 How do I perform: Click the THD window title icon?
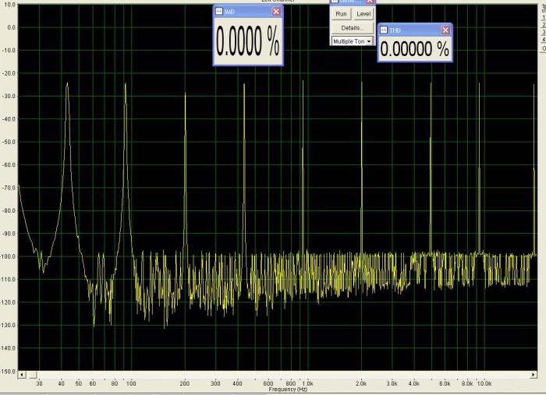[384, 30]
